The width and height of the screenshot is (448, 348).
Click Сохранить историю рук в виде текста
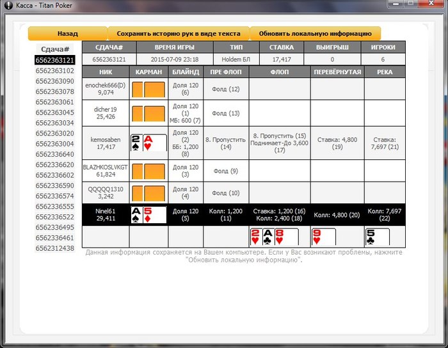coord(179,34)
